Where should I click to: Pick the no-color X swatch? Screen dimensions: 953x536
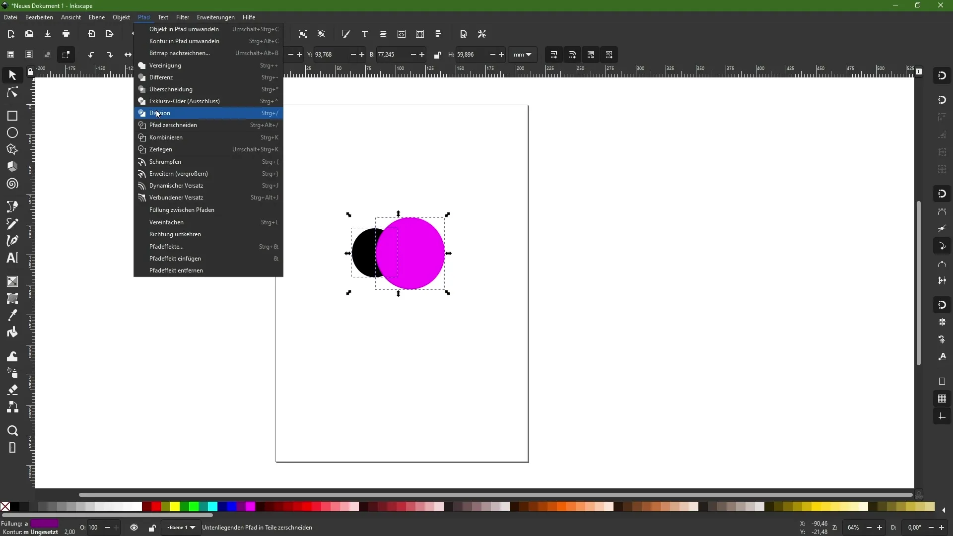point(5,507)
